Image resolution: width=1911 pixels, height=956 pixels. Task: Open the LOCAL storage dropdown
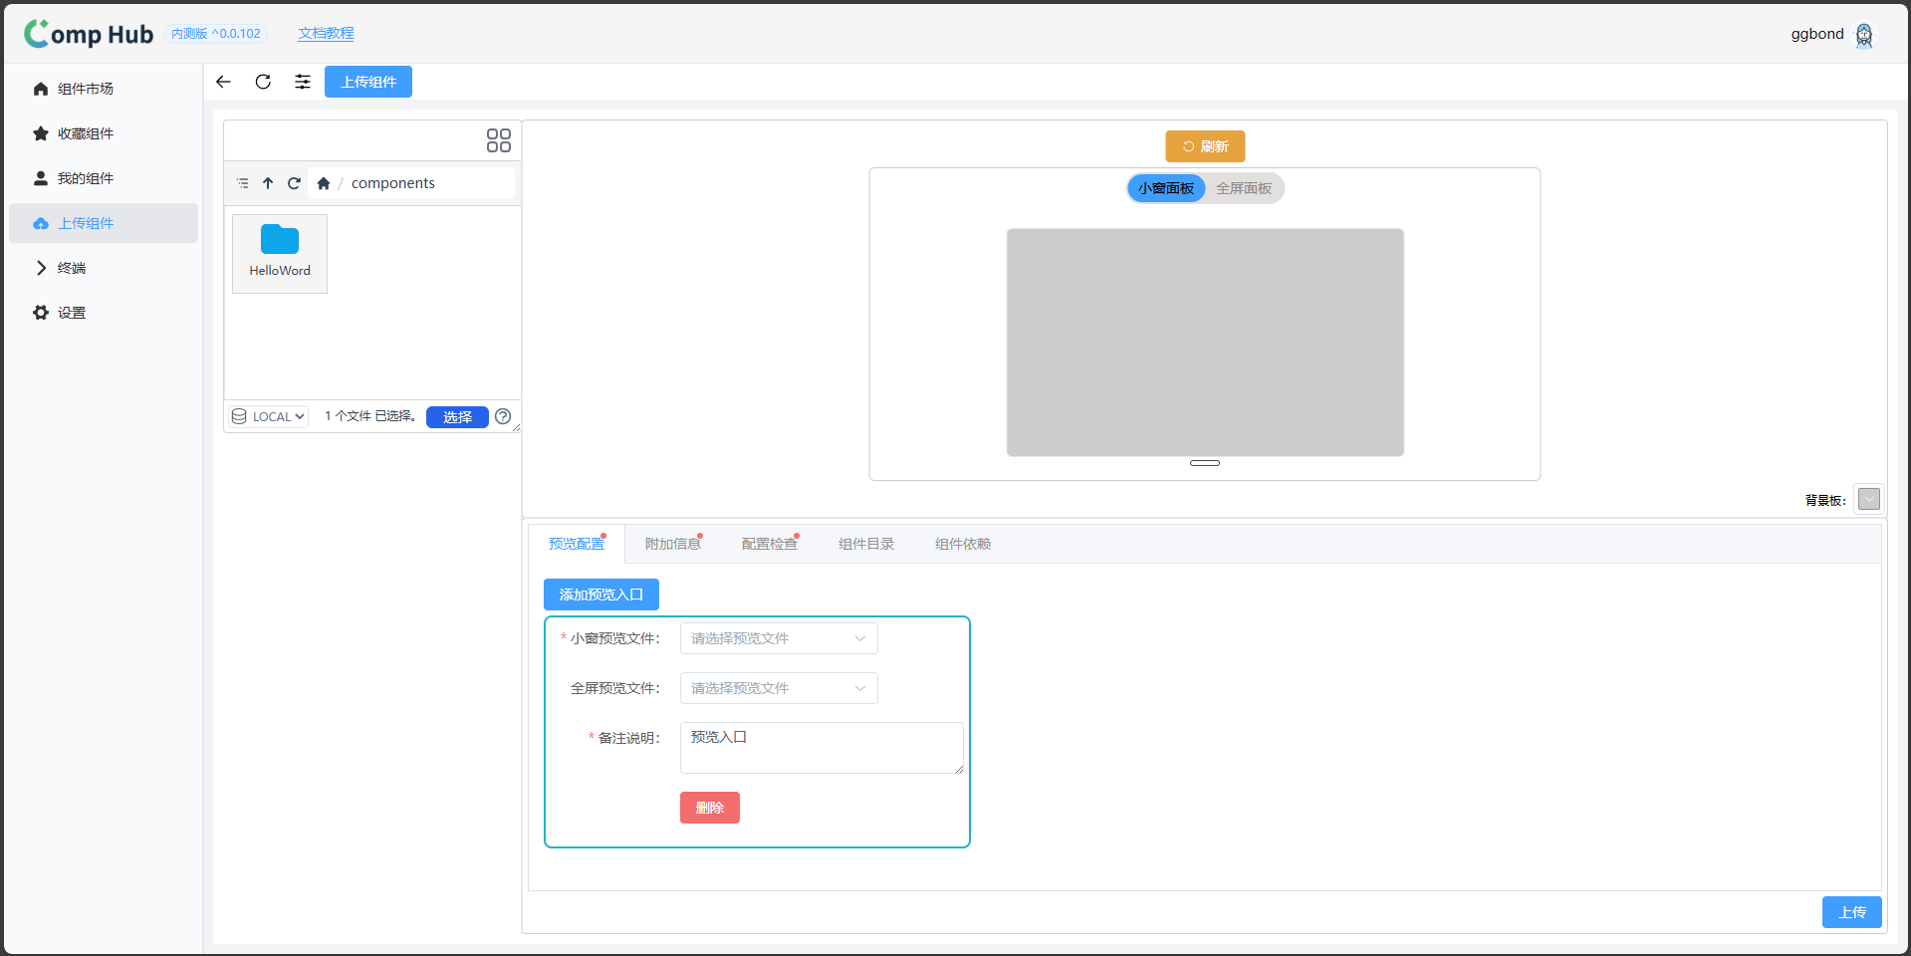(x=269, y=416)
